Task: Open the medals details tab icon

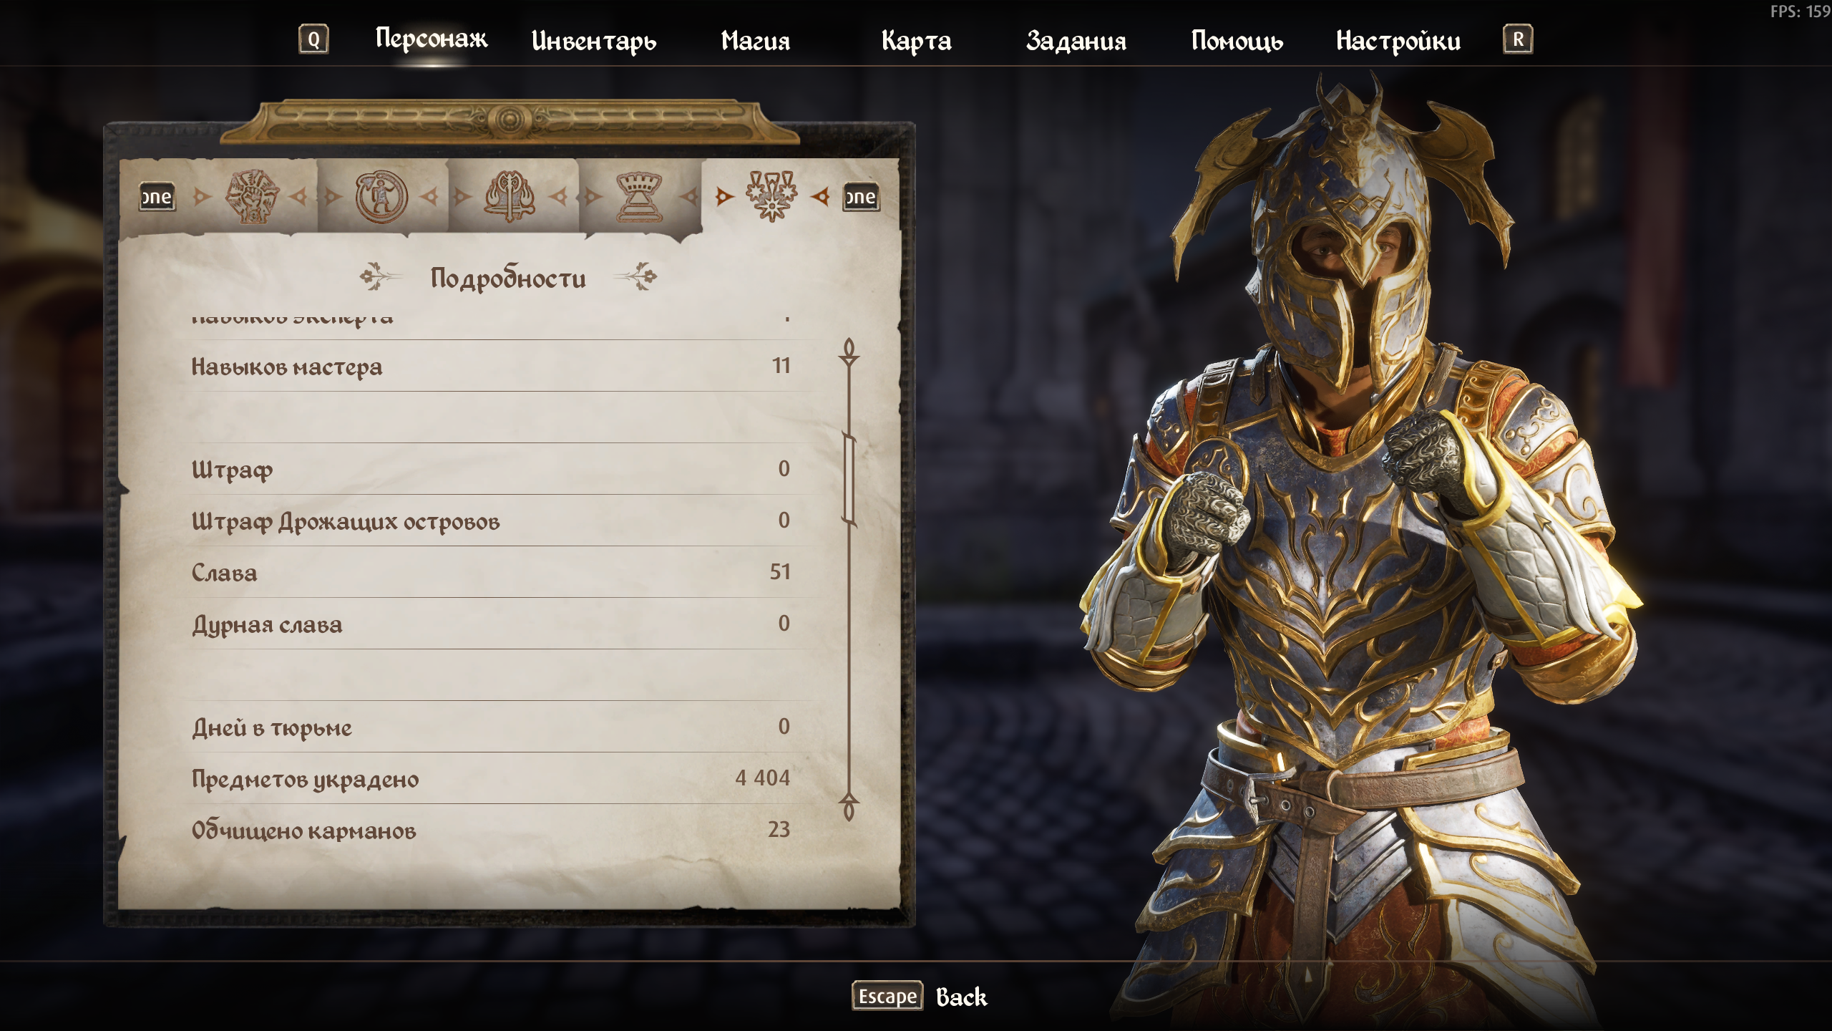Action: tap(771, 196)
